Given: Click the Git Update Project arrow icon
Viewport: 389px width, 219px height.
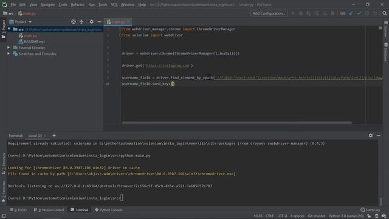Looking at the screenshot, I should pyautogui.click(x=351, y=13).
